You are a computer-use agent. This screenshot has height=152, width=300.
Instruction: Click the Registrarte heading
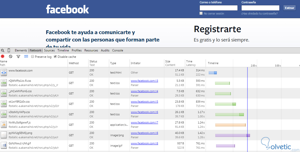coord(217,29)
